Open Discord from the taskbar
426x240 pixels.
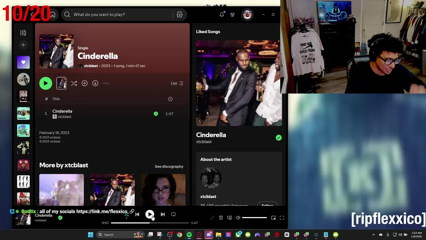tap(209, 235)
